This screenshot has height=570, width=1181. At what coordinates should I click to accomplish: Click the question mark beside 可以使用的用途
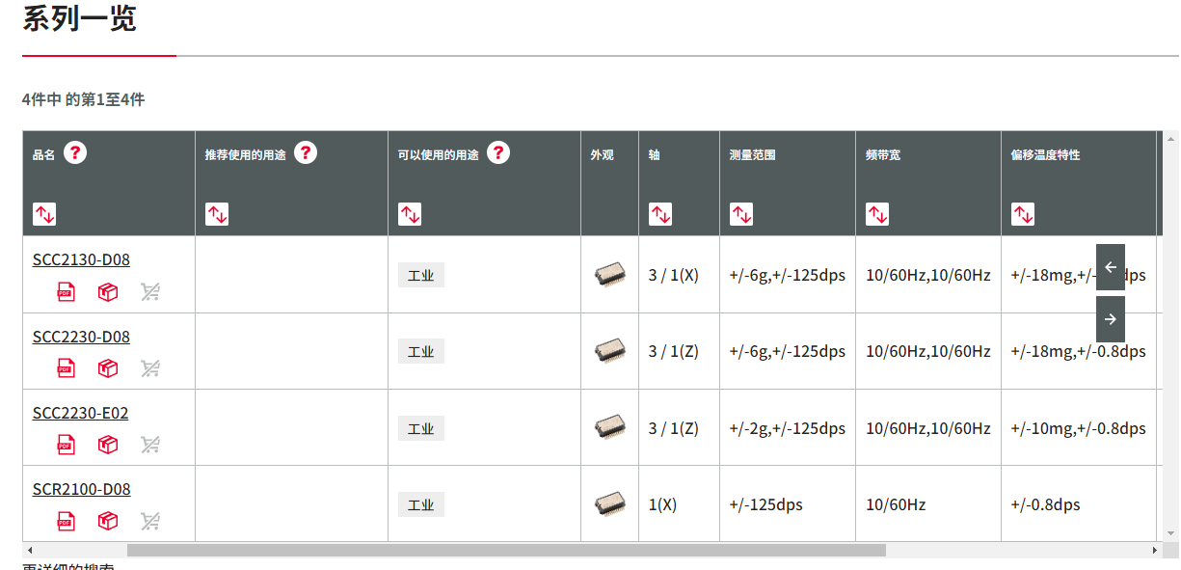click(x=497, y=151)
